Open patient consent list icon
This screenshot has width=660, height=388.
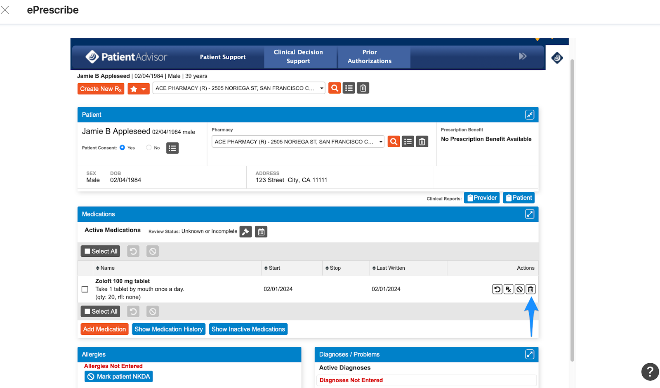172,148
